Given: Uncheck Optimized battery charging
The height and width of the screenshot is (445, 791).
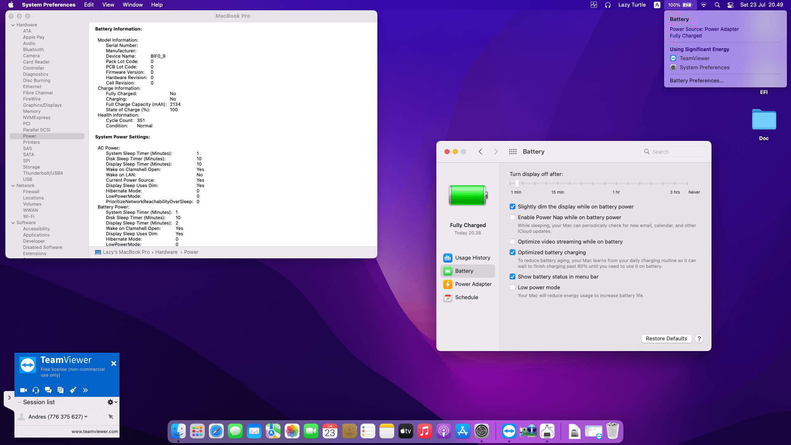Looking at the screenshot, I should (x=513, y=252).
